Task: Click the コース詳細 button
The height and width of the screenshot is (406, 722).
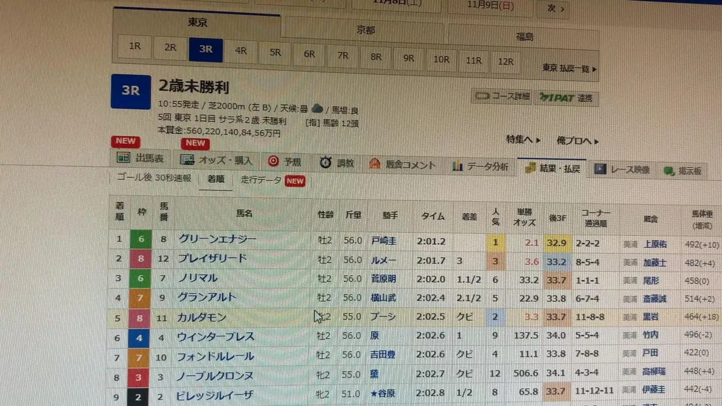Action: pyautogui.click(x=502, y=96)
